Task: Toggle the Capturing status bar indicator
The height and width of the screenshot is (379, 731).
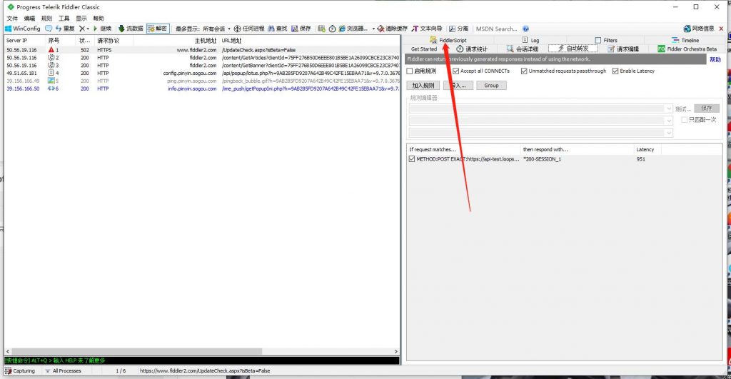Action: (20, 370)
